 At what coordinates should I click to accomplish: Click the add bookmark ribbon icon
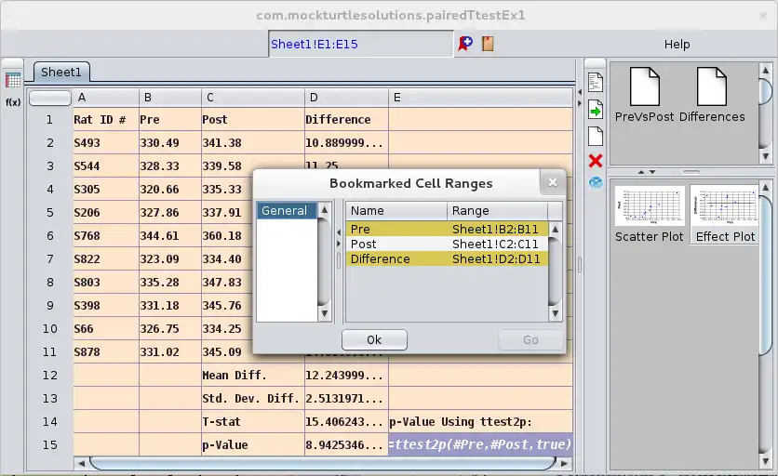tap(465, 44)
